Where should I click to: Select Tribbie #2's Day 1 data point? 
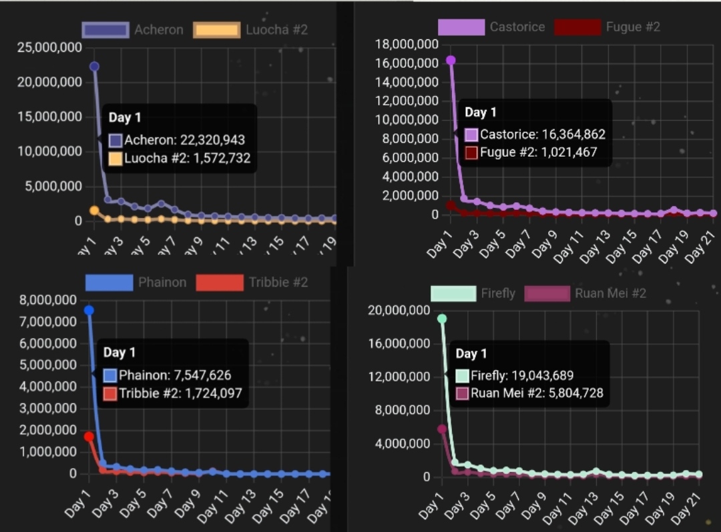pos(89,437)
